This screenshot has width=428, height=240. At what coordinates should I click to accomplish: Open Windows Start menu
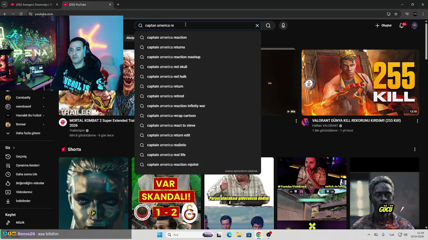[x=159, y=235]
